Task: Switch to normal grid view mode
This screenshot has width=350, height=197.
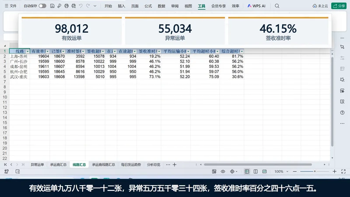Action: click(247, 172)
